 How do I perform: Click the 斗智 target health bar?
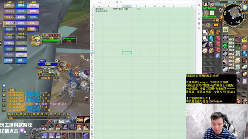click(51, 41)
